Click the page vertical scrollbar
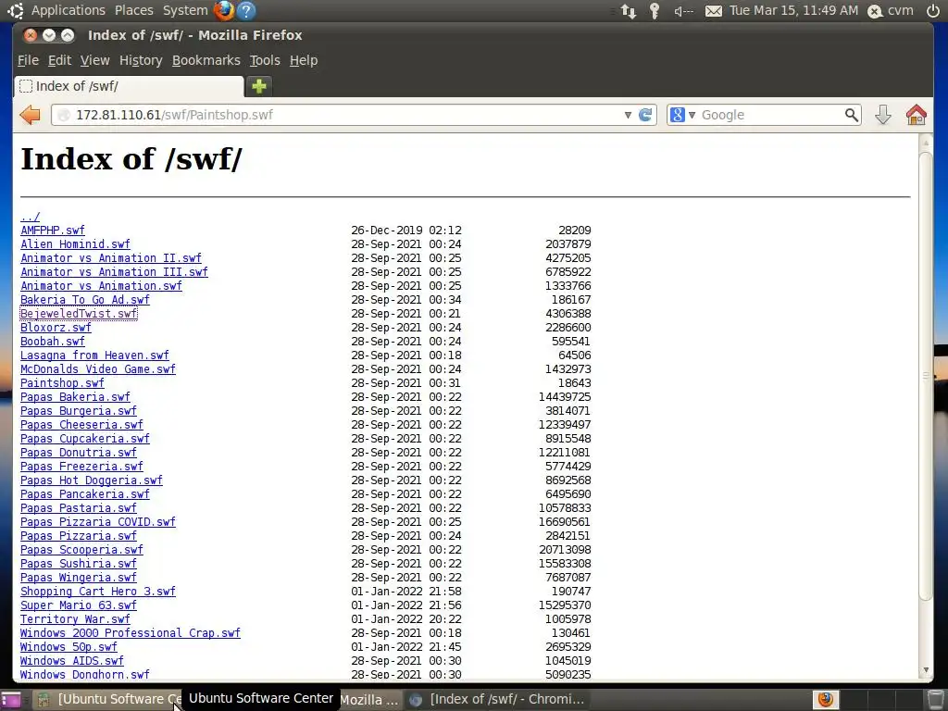This screenshot has height=711, width=948. (x=925, y=377)
